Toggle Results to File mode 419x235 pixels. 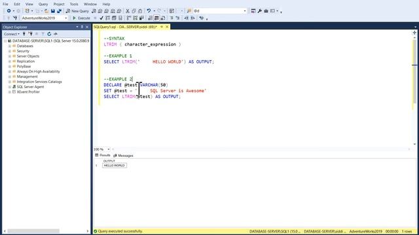click(x=163, y=18)
